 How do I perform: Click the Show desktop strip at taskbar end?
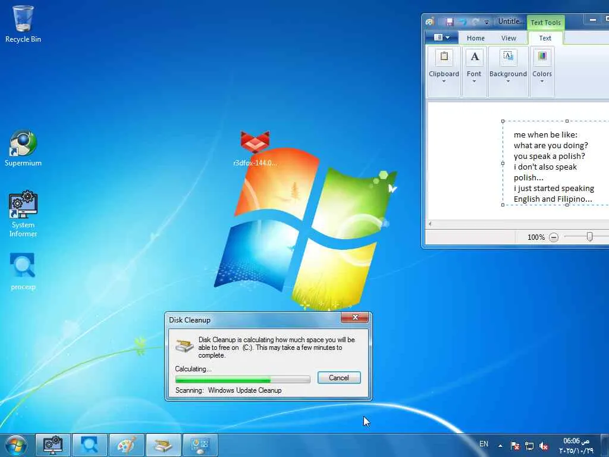[x=605, y=445]
